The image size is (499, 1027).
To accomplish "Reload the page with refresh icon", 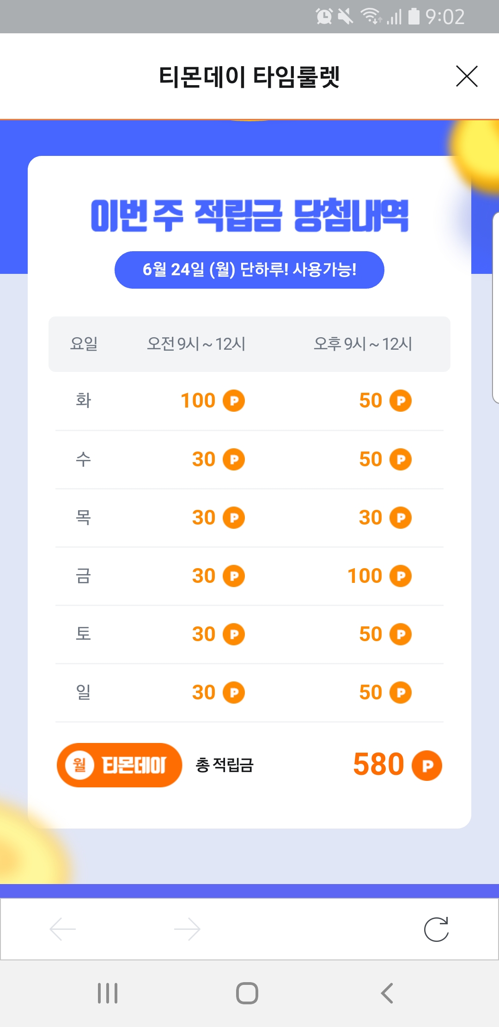I will 436,929.
